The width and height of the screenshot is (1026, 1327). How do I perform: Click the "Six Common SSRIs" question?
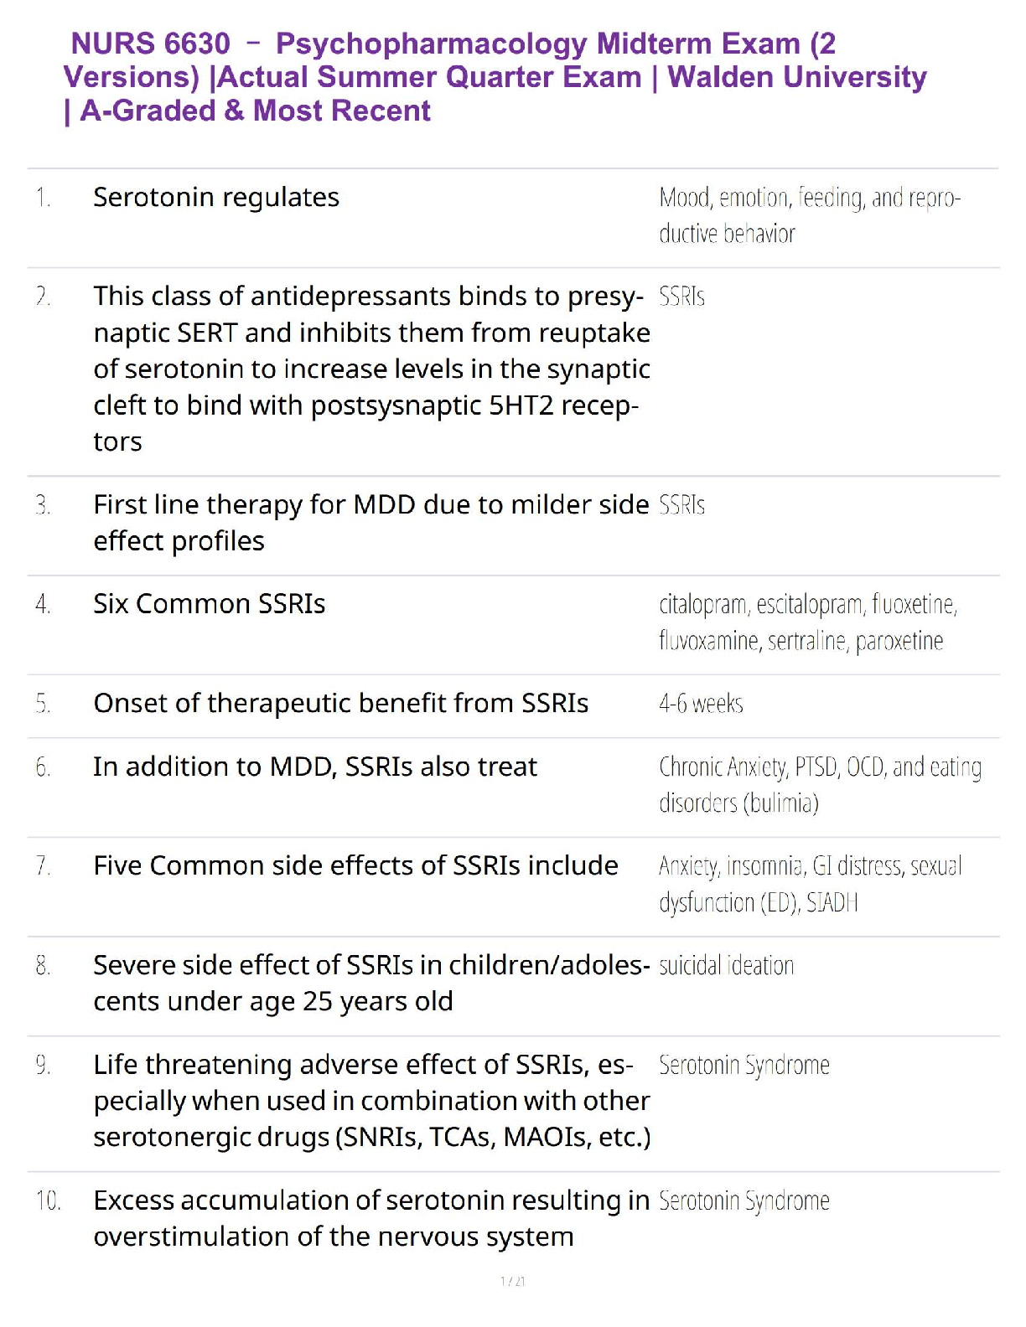[x=209, y=604]
